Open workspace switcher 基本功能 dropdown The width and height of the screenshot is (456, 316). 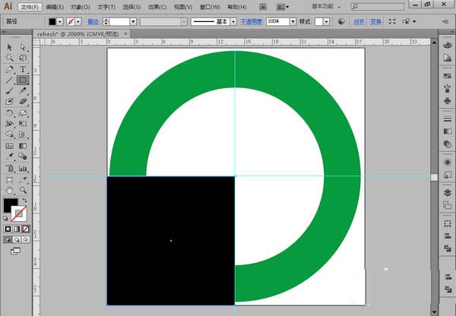click(x=326, y=6)
